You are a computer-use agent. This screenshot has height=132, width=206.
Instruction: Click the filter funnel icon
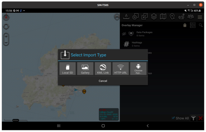193,118
